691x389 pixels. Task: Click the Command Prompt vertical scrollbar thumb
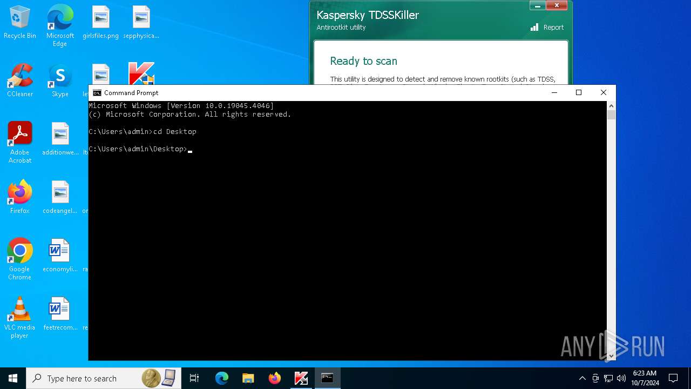tap(611, 115)
